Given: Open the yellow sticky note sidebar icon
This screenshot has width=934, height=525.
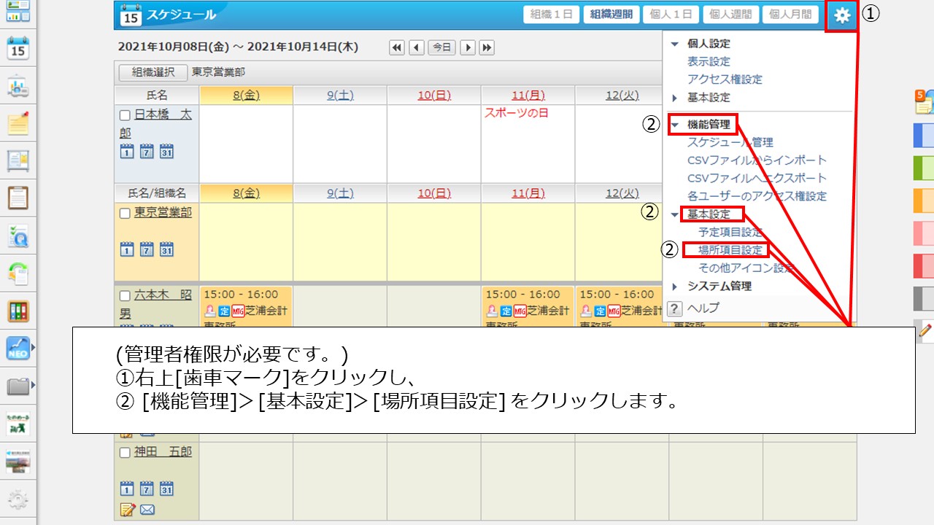Looking at the screenshot, I should coord(18,124).
